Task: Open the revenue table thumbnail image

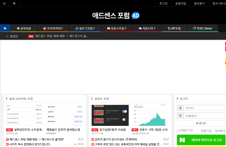Action: pos(25,115)
